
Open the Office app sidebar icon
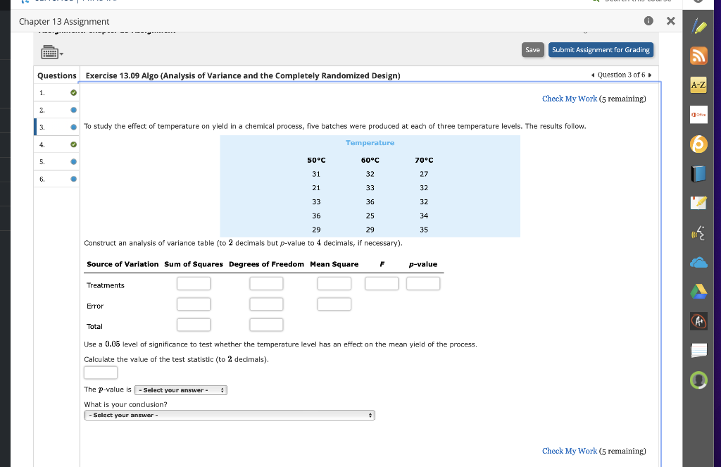pyautogui.click(x=698, y=115)
